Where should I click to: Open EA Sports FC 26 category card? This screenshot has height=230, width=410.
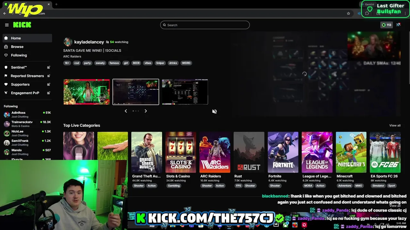[385, 152]
